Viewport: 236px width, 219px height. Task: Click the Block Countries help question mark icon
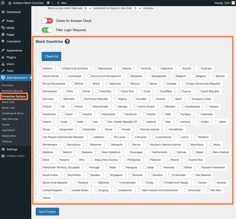[x=67, y=41]
